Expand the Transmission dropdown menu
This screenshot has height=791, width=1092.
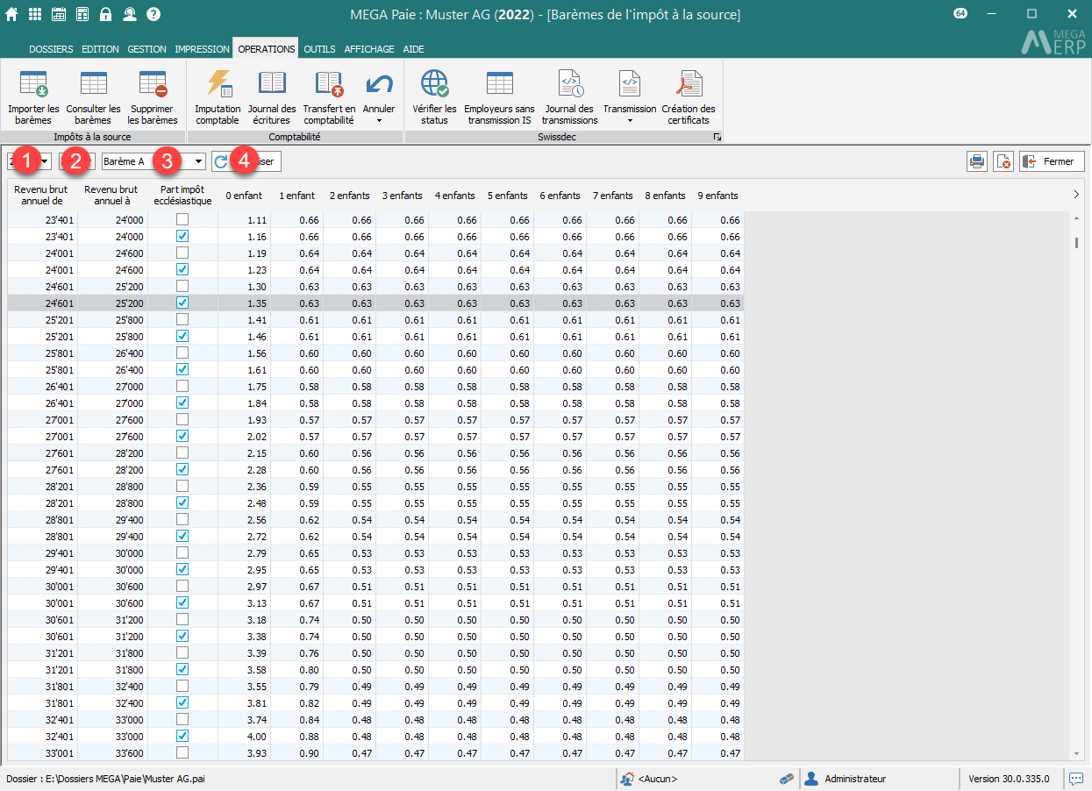point(630,120)
